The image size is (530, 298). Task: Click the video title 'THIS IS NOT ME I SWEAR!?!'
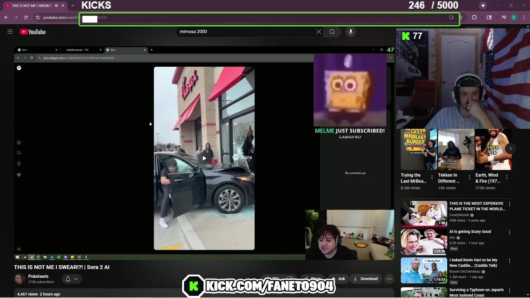(x=62, y=267)
